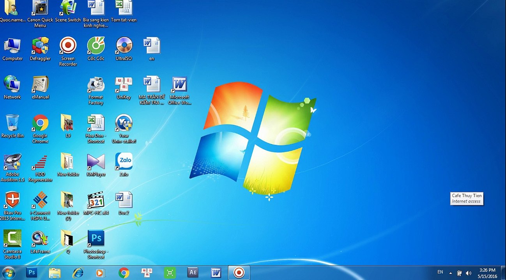506x280 pixels.
Task: Open the eManual desktop shortcut
Action: 40,87
